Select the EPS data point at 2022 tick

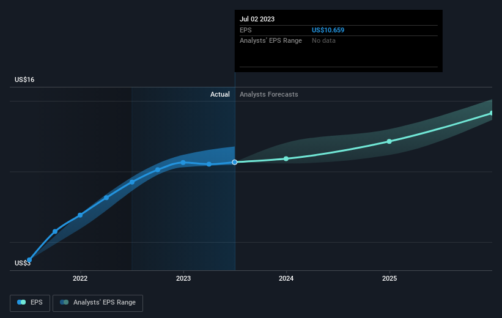point(80,215)
